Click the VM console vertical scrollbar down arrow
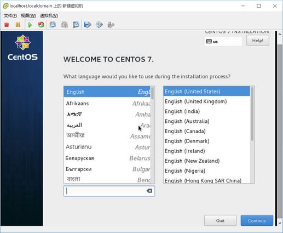The image size is (283, 233). point(280,223)
